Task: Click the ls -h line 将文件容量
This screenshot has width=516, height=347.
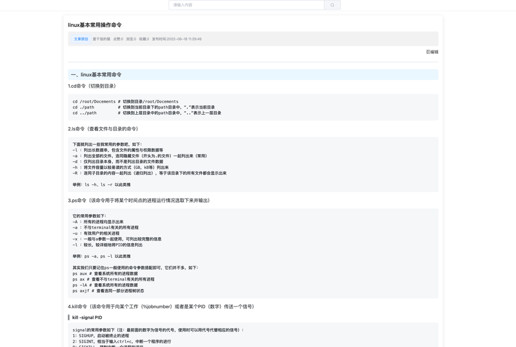Action: click(x=121, y=167)
